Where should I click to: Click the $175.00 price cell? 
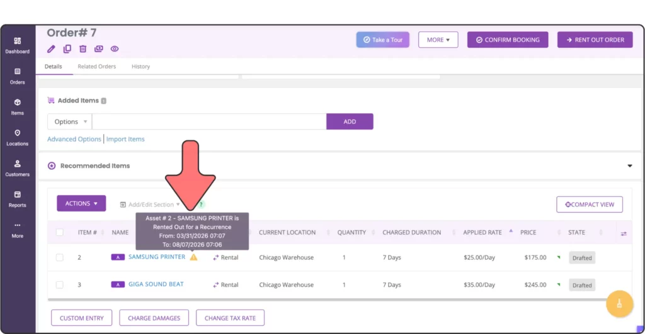click(535, 257)
